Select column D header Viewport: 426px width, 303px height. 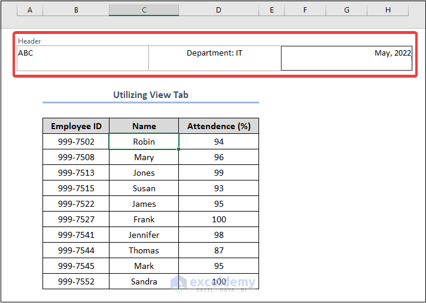tap(219, 10)
